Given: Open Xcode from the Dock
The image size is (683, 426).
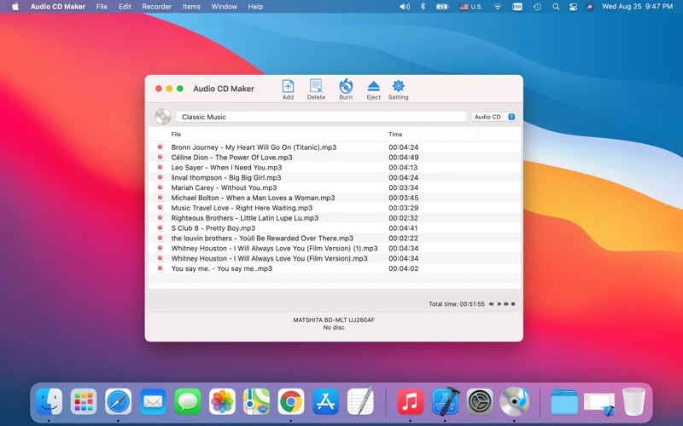Looking at the screenshot, I should pyautogui.click(x=445, y=401).
